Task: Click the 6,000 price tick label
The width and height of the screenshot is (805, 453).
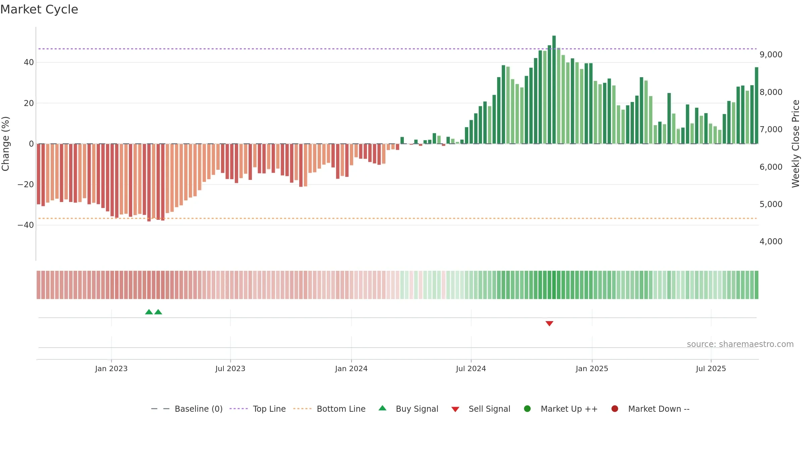Action: [x=771, y=167]
